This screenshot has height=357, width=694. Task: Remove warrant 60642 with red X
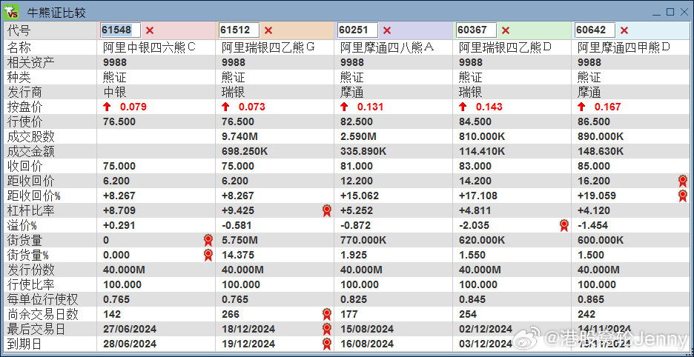[x=624, y=30]
